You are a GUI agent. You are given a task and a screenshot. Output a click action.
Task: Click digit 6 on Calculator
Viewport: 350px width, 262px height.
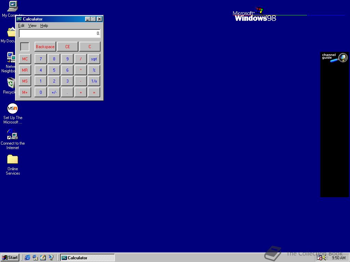(x=67, y=70)
